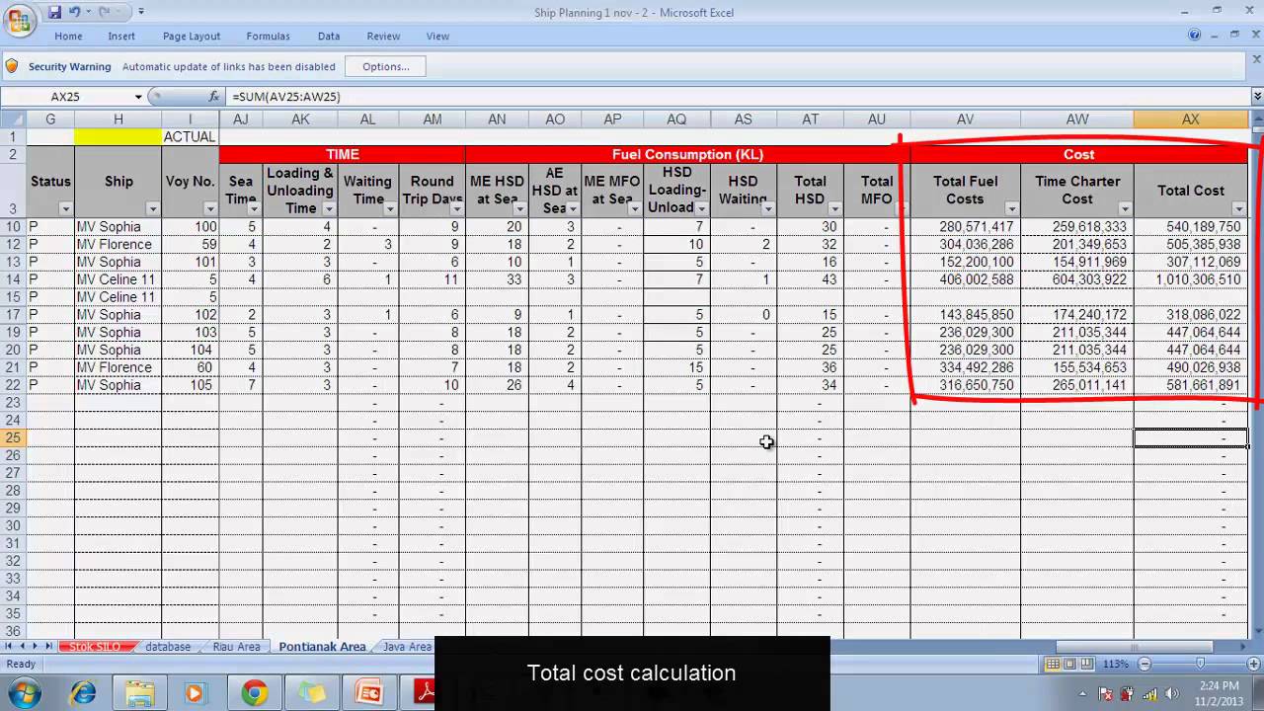Viewport: 1264px width, 711px height.
Task: Click first sheet navigation arrow
Action: (x=9, y=646)
